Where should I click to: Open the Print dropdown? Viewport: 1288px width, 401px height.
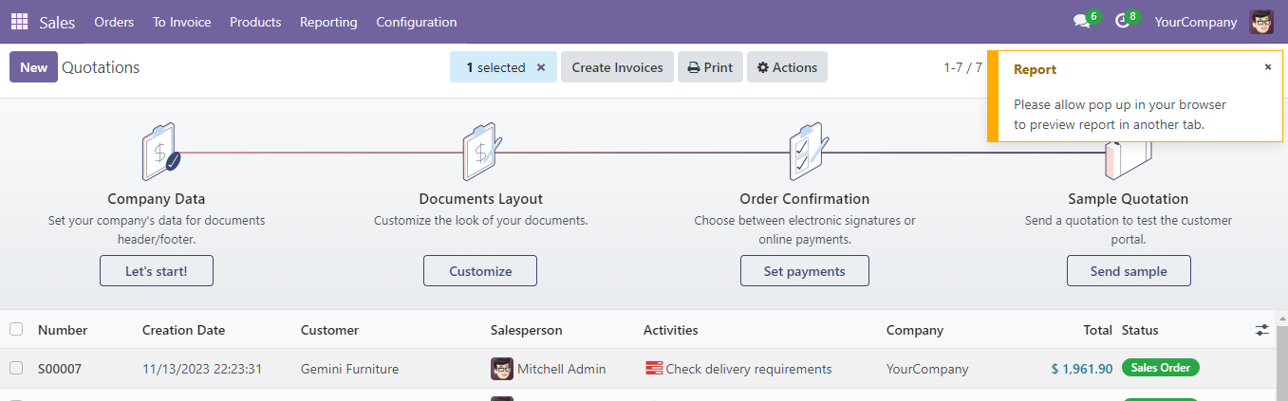710,67
